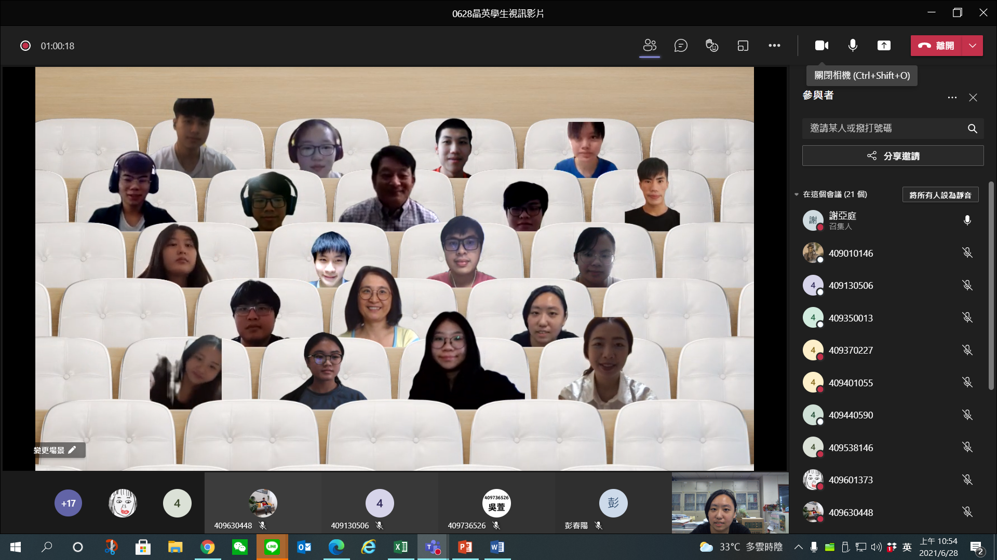The width and height of the screenshot is (997, 560).
Task: Open taskbar volume speaker icon
Action: 876,547
